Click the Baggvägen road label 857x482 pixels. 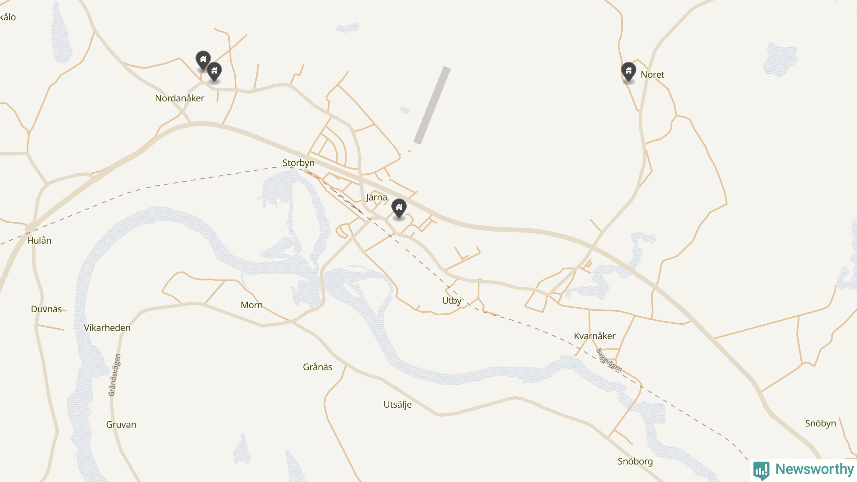609,360
